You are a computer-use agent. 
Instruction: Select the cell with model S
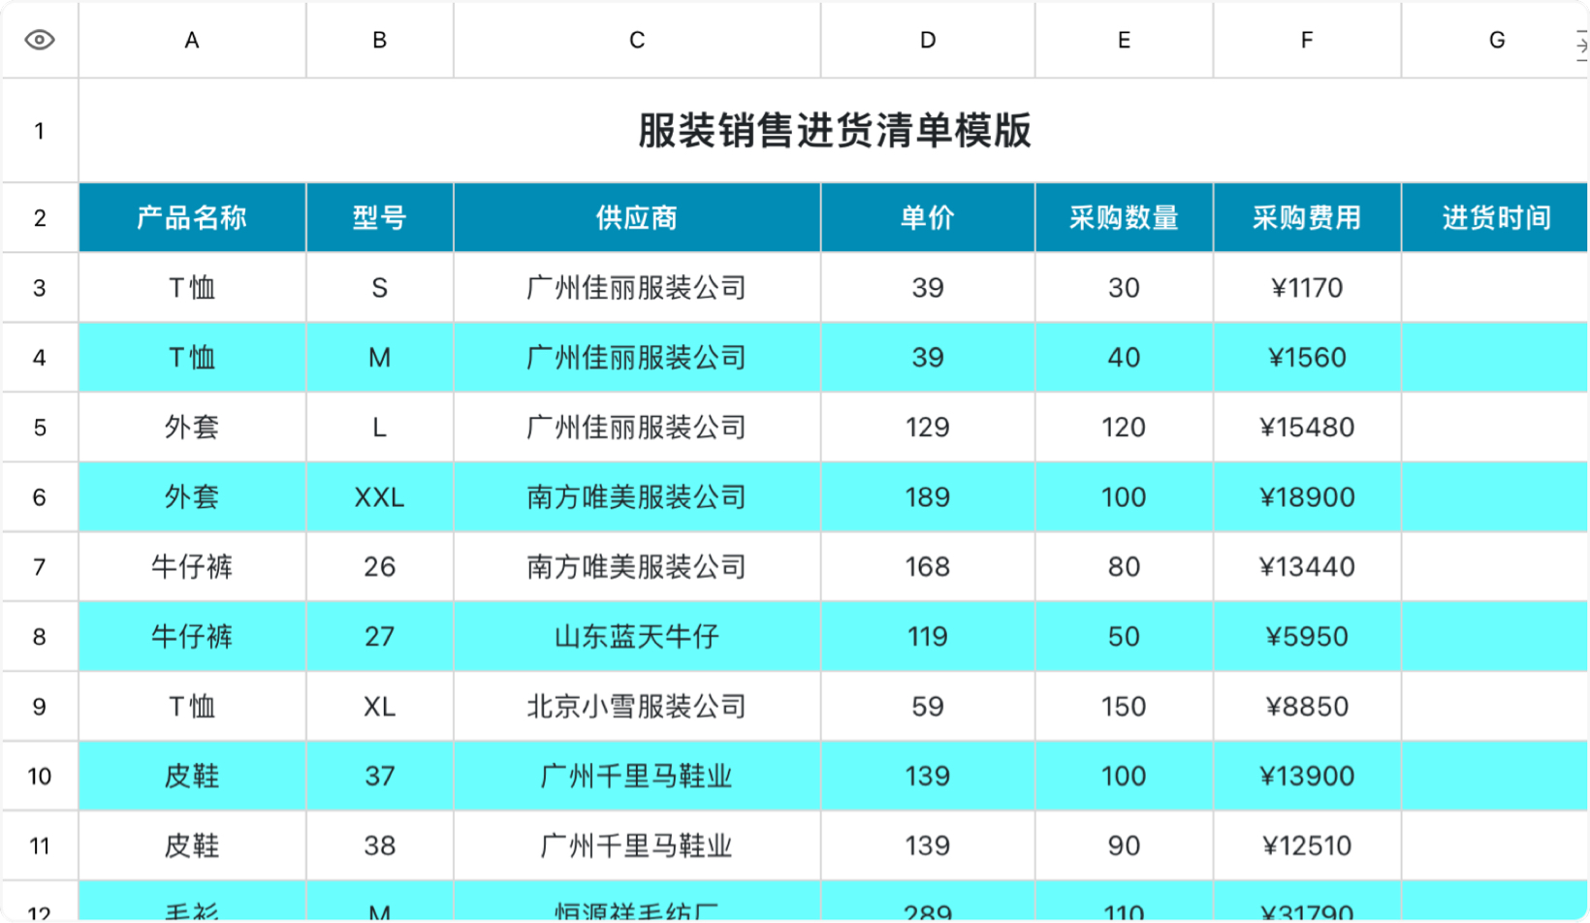(380, 288)
